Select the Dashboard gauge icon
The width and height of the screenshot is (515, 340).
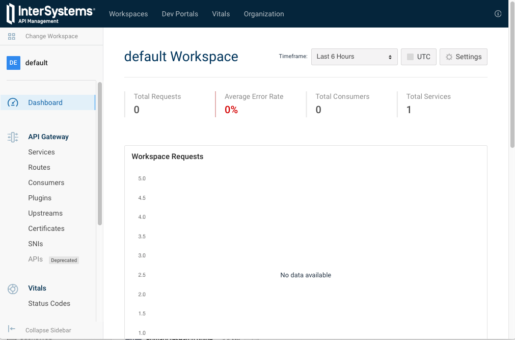point(12,102)
